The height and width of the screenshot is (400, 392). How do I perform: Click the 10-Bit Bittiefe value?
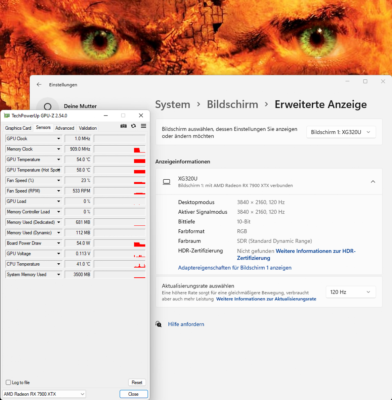pyautogui.click(x=244, y=222)
